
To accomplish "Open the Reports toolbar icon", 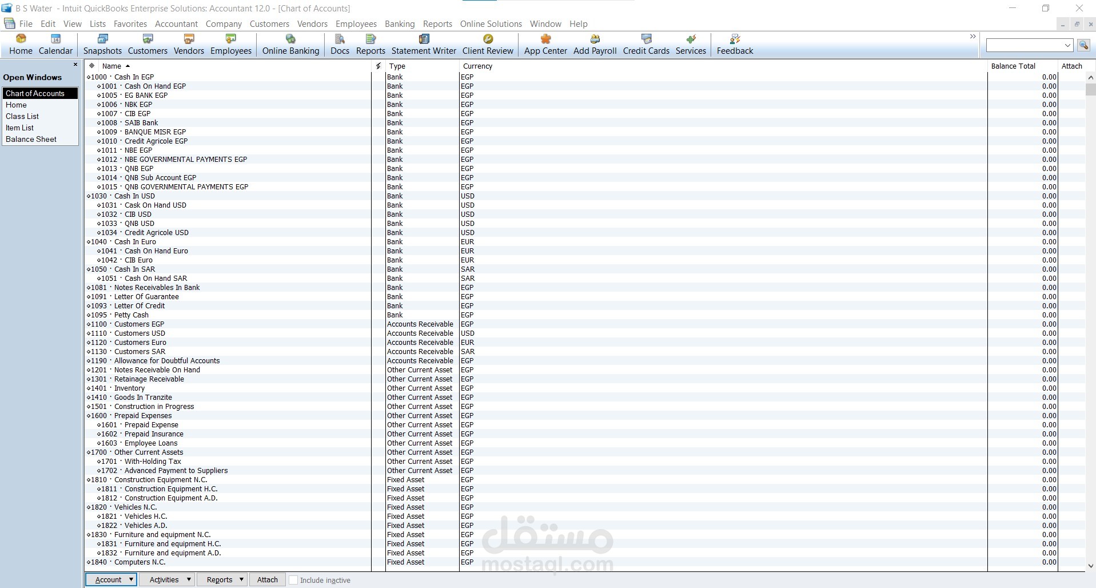I will tap(370, 45).
